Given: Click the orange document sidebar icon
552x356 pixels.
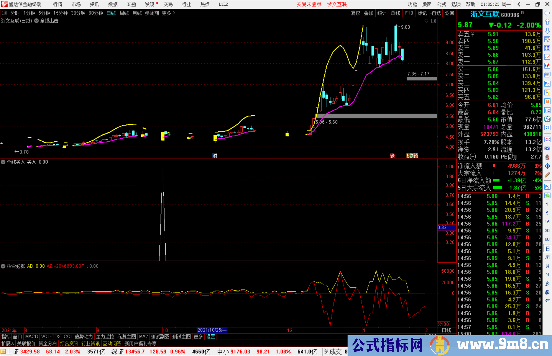Looking at the screenshot, I should pyautogui.click(x=547, y=101).
